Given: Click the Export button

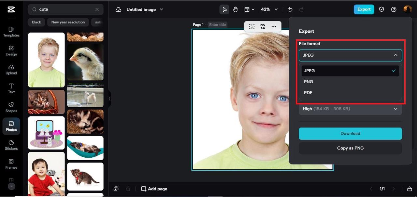Looking at the screenshot, I should 364,9.
